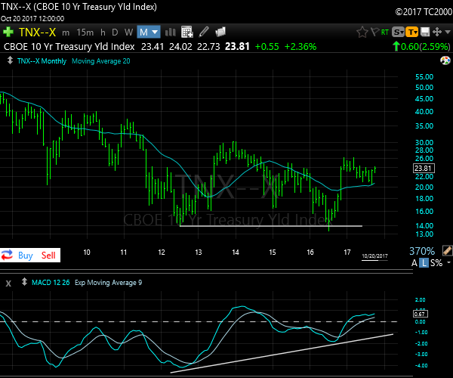Click the 0.60(2.59%) green change readout
453x378 pixels.
pyautogui.click(x=421, y=47)
